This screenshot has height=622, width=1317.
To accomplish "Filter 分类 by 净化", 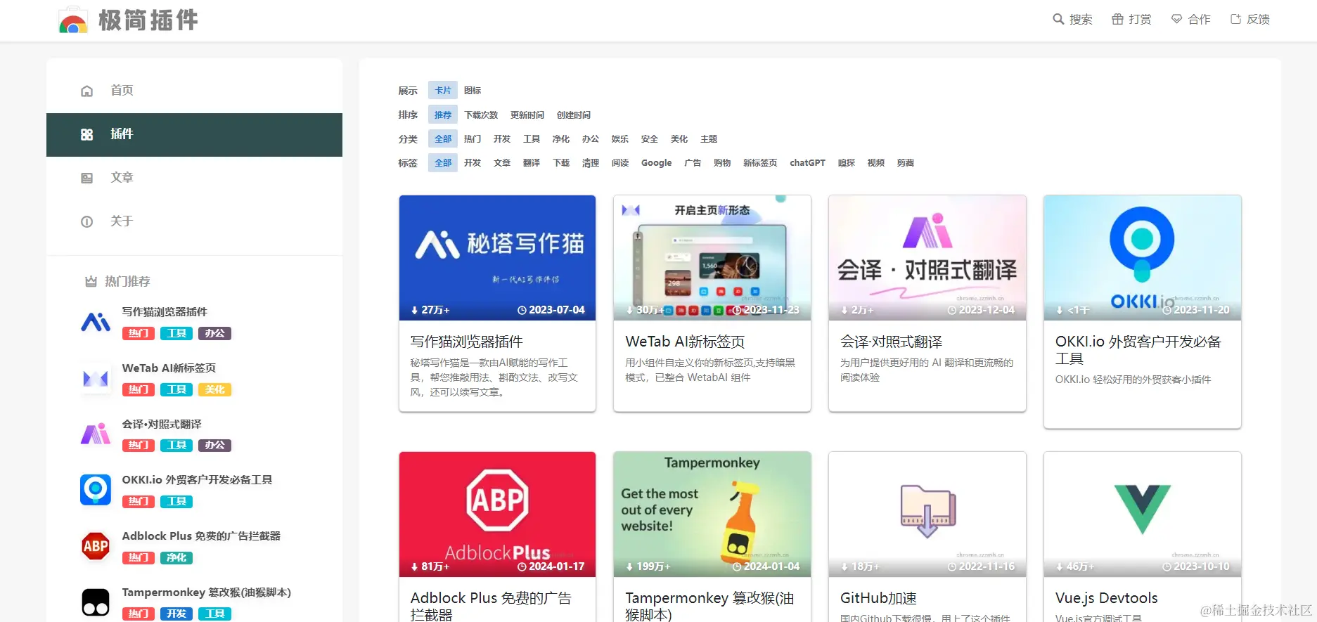I will click(561, 138).
